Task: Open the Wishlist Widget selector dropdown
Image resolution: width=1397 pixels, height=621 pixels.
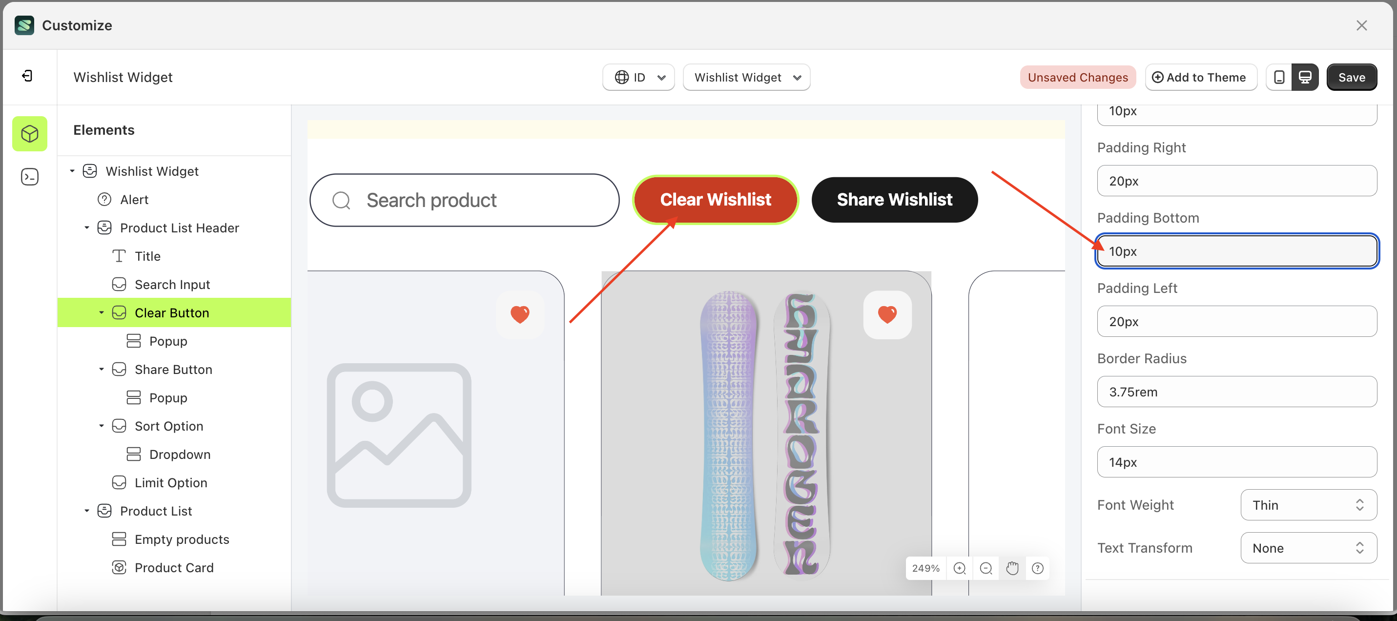Action: click(746, 77)
